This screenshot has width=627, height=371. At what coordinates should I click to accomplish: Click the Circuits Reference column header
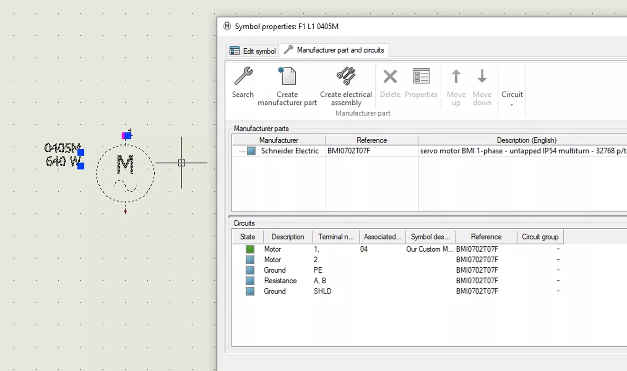486,237
